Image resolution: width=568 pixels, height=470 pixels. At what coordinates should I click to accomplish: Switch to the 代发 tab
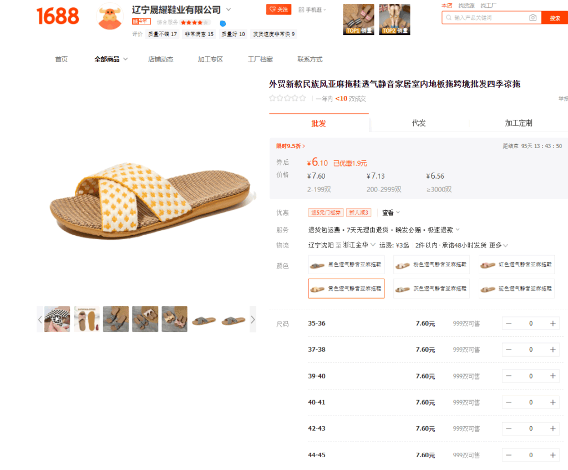[x=419, y=123]
